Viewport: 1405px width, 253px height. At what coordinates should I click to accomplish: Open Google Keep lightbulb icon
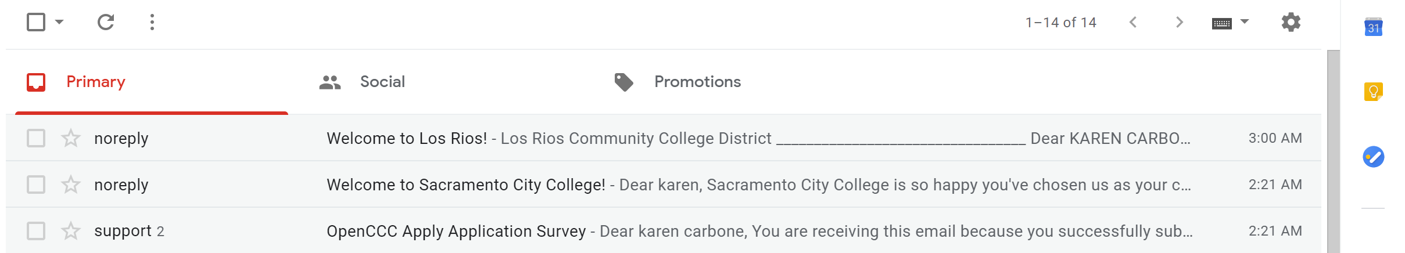pyautogui.click(x=1373, y=92)
